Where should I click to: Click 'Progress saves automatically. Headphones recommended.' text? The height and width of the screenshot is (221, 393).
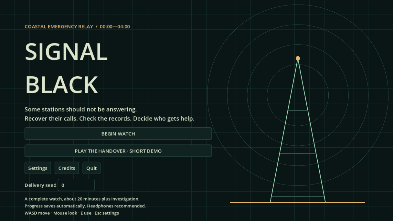[x=85, y=206]
